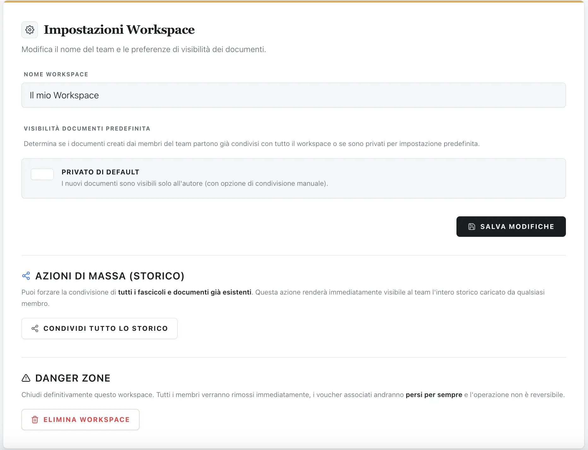Click the AZIONI DI MASSA (STORICO) heading
The image size is (588, 450).
[x=110, y=276]
